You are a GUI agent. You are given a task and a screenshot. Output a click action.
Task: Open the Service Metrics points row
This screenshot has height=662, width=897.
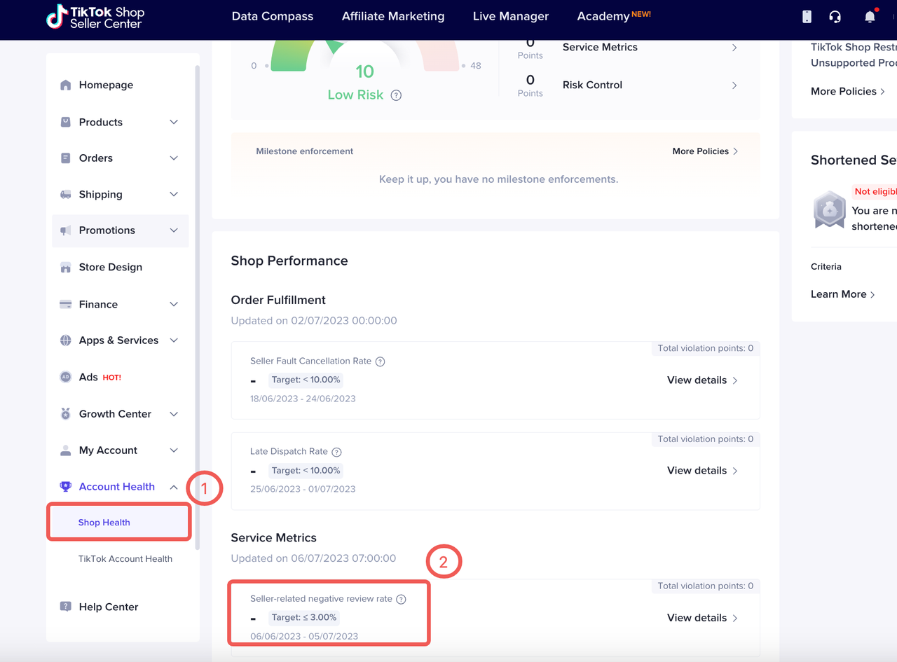pos(648,48)
